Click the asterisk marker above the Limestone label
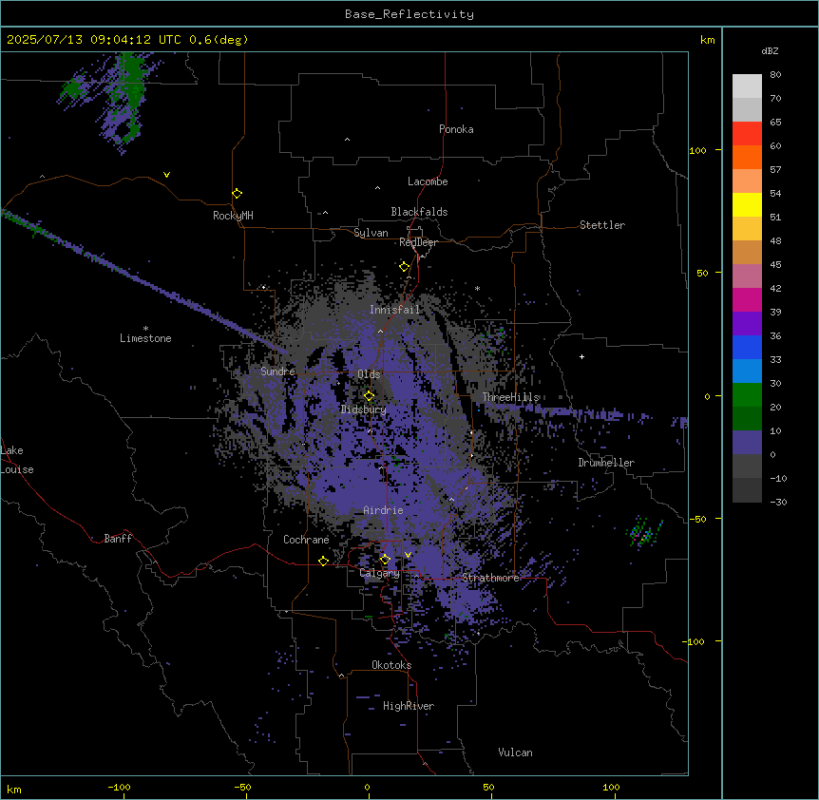This screenshot has width=819, height=800. pyautogui.click(x=145, y=329)
